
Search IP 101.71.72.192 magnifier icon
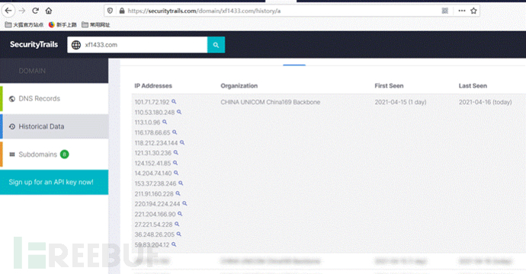[x=174, y=101]
